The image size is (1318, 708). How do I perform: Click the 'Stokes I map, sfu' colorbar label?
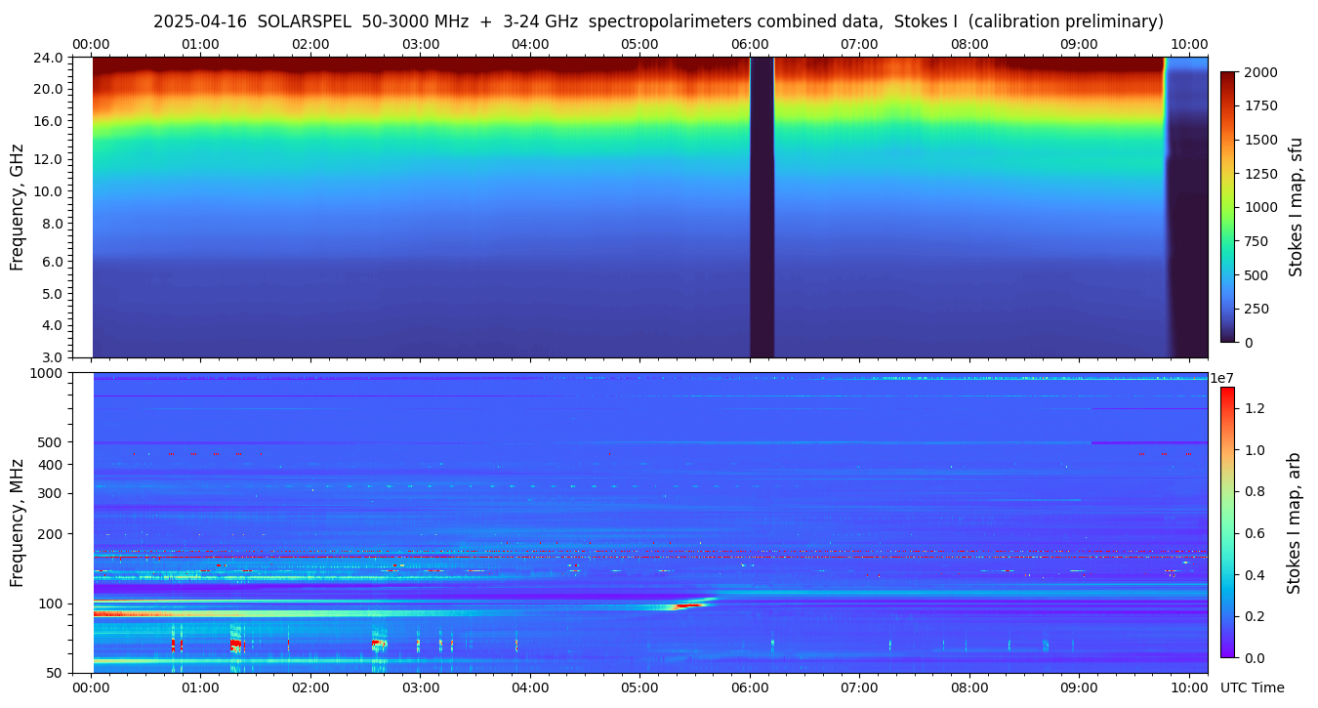(1297, 207)
